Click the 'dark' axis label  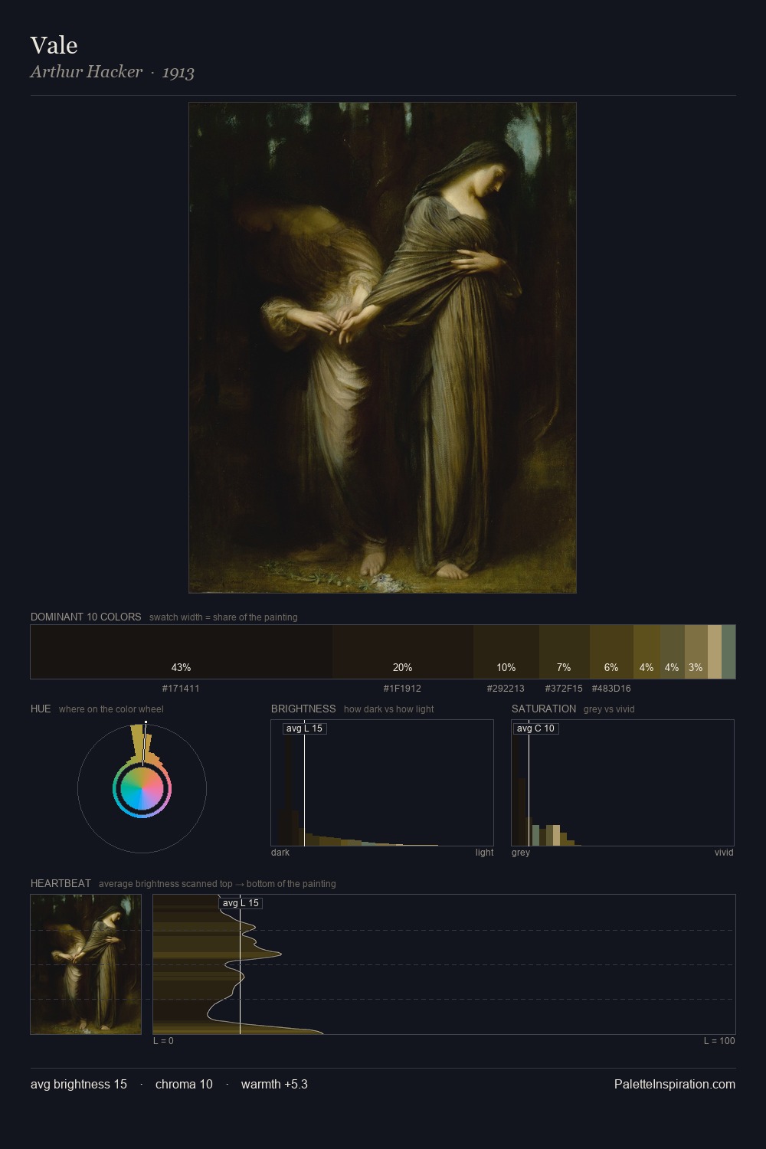[x=280, y=853]
